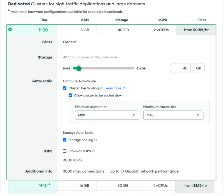Open the Minimum cluster tier dropdown

point(107,115)
